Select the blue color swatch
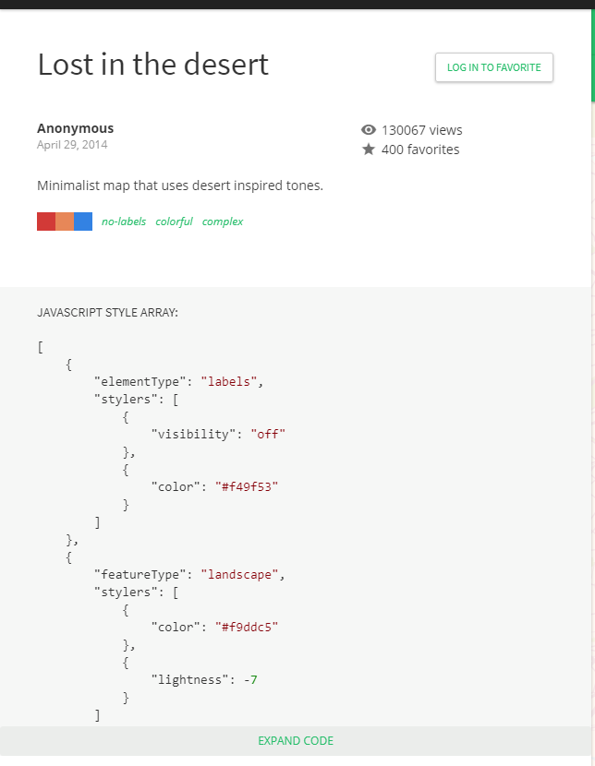Screen dimensions: 595x766 [x=83, y=221]
